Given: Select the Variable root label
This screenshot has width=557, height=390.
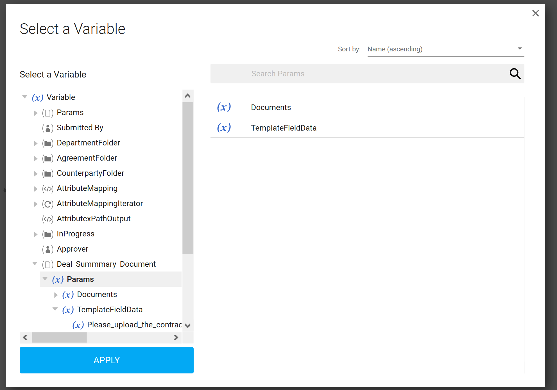Looking at the screenshot, I should click(x=61, y=97).
